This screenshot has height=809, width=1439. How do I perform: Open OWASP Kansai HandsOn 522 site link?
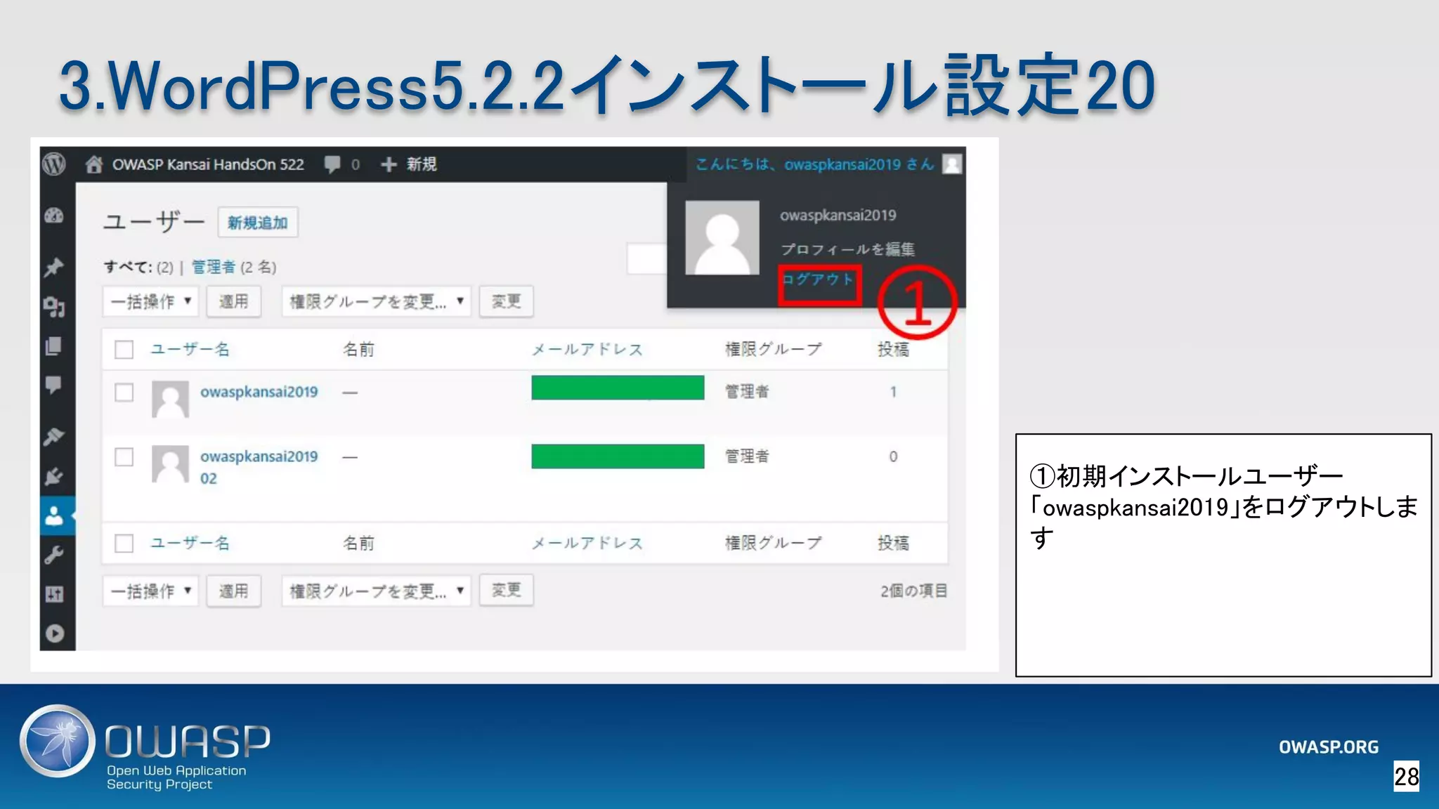coord(208,164)
